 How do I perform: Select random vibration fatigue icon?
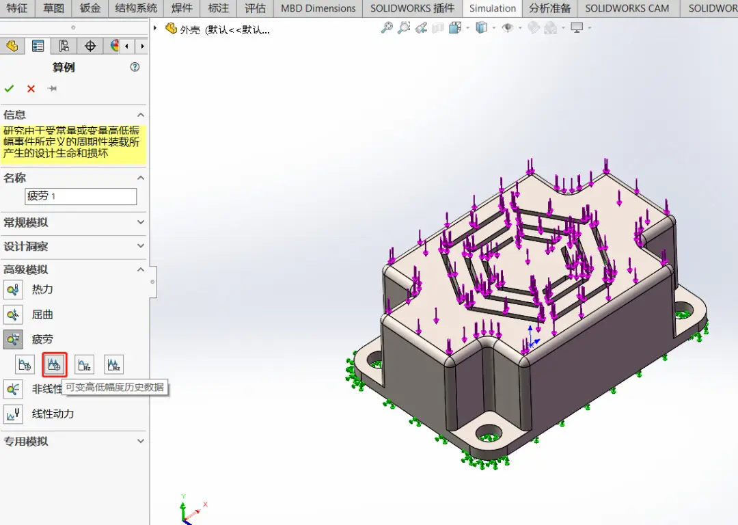(x=114, y=364)
